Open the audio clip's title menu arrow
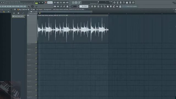The height and width of the screenshot is (99, 176). coord(38,15)
